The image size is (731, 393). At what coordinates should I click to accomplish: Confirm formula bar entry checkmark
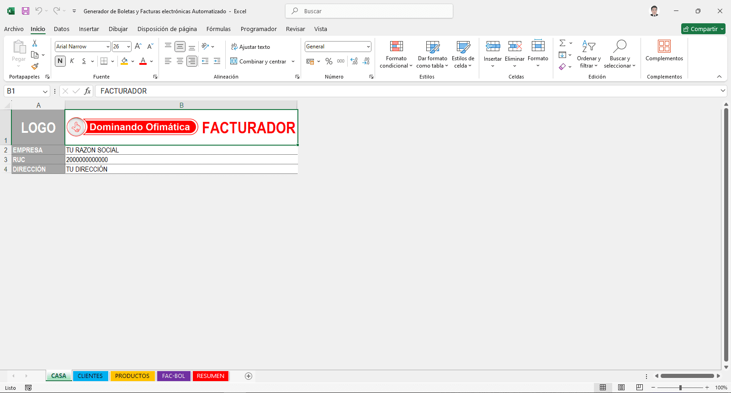(76, 91)
